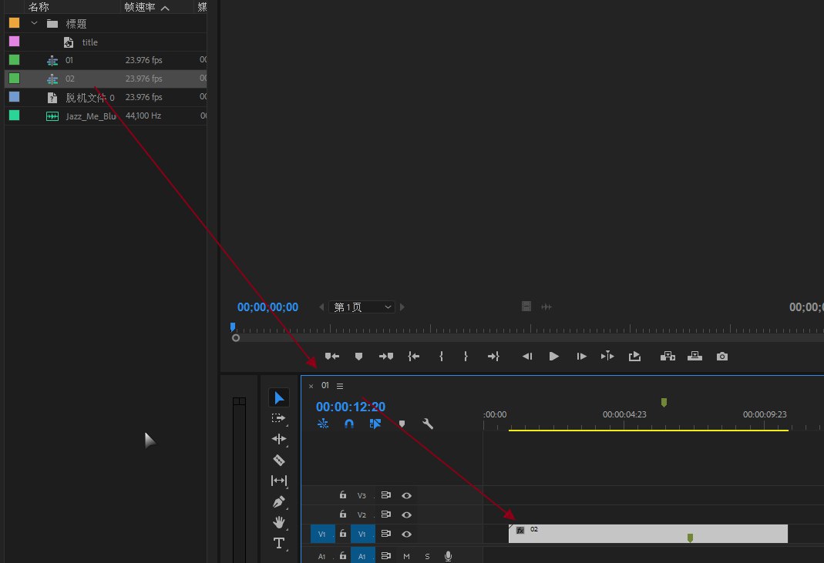Screen dimensions: 824x563
Task: Open the sequence 01 panel menu
Action: click(340, 386)
